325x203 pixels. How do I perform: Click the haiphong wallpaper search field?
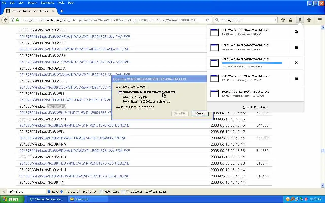tap(246, 20)
